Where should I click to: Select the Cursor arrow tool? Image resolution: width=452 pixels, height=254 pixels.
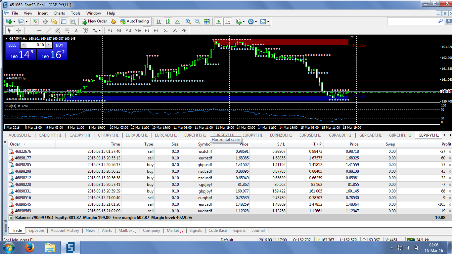[x=9, y=30]
